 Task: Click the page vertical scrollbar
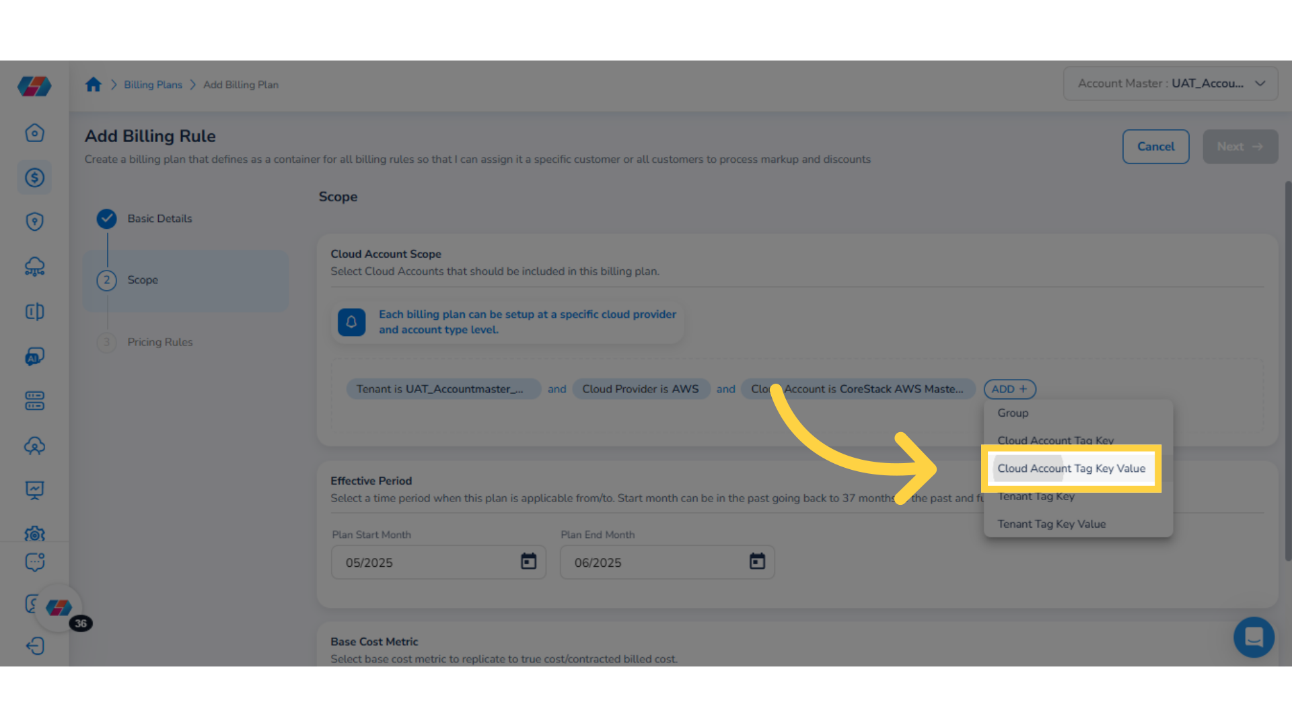[x=1287, y=370]
